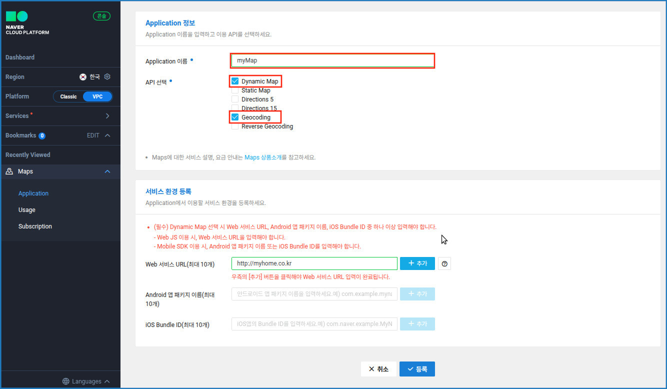
Task: Enable the Static Map checkbox
Action: 235,90
